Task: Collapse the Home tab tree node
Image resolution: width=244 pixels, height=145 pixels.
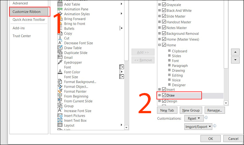Action: (160, 45)
